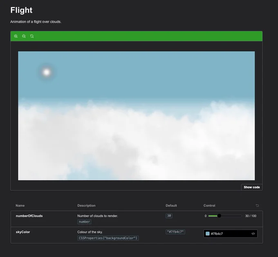
Task: Click the slider minimum "0" label
Action: pos(206,216)
